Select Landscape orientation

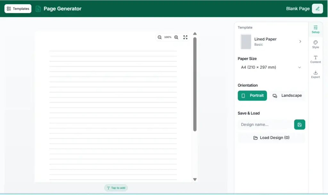click(x=287, y=95)
